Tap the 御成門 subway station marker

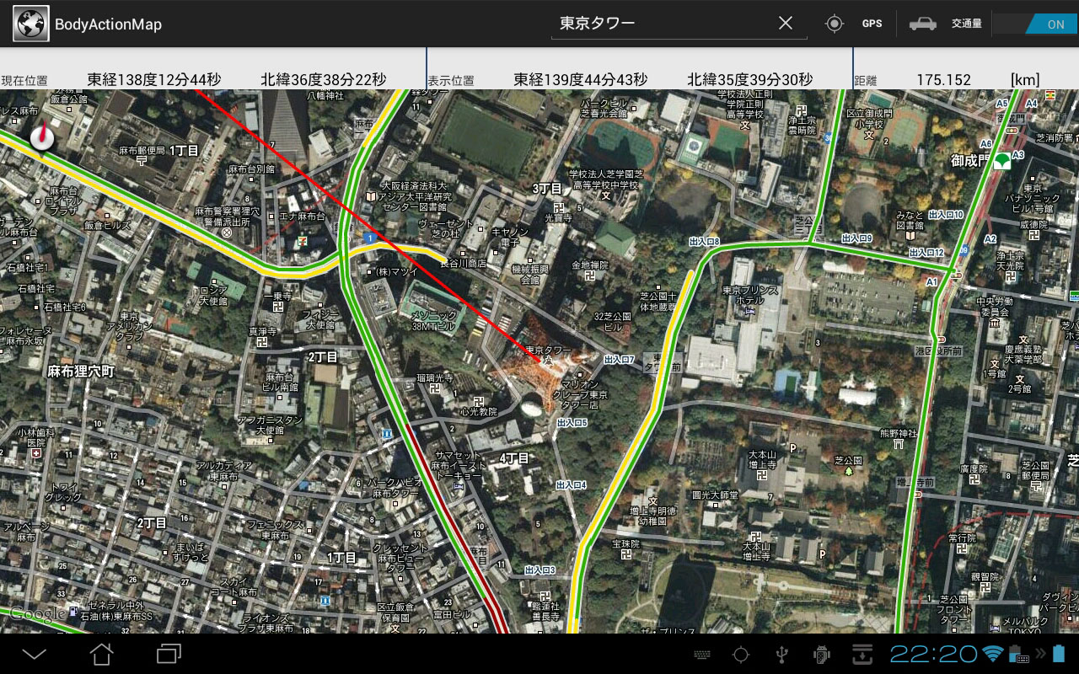(x=1001, y=161)
